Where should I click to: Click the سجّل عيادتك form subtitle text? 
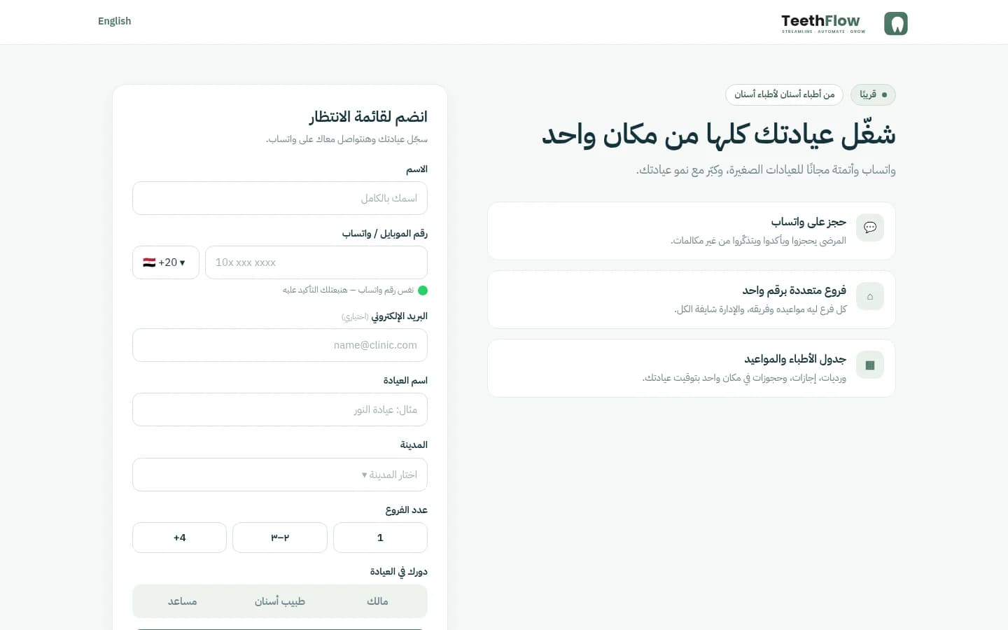346,139
